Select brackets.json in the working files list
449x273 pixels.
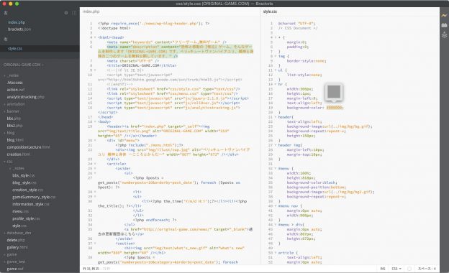pyautogui.click(x=19, y=29)
